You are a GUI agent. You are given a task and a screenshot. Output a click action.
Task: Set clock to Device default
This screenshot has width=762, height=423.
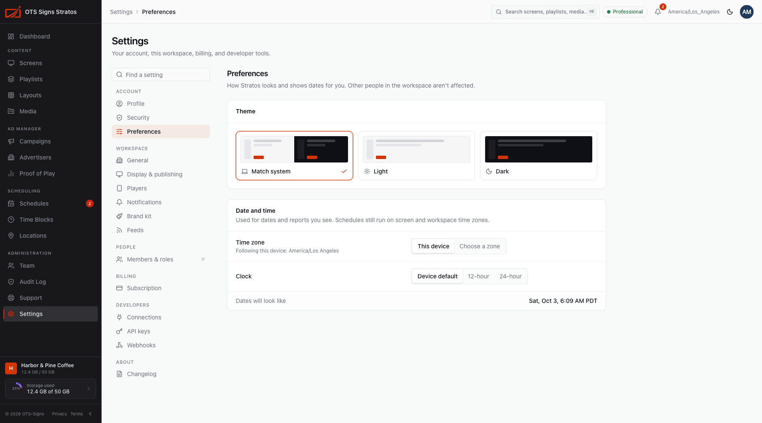tap(437, 276)
